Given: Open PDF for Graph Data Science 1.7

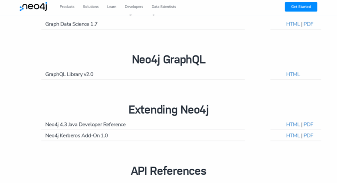Looking at the screenshot, I should pyautogui.click(x=308, y=24).
